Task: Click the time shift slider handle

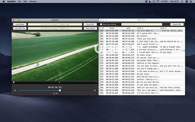Action: click(60, 90)
